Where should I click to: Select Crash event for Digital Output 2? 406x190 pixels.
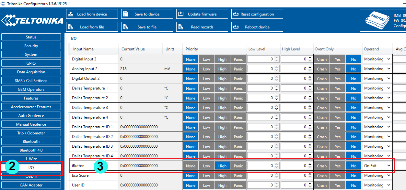[x=322, y=79]
